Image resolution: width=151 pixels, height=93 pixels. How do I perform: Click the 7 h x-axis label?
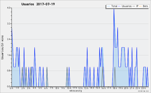click(x=51, y=88)
